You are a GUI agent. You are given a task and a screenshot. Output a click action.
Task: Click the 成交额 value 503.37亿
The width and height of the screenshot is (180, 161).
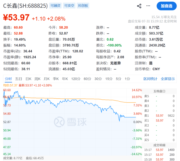(x=156, y=33)
